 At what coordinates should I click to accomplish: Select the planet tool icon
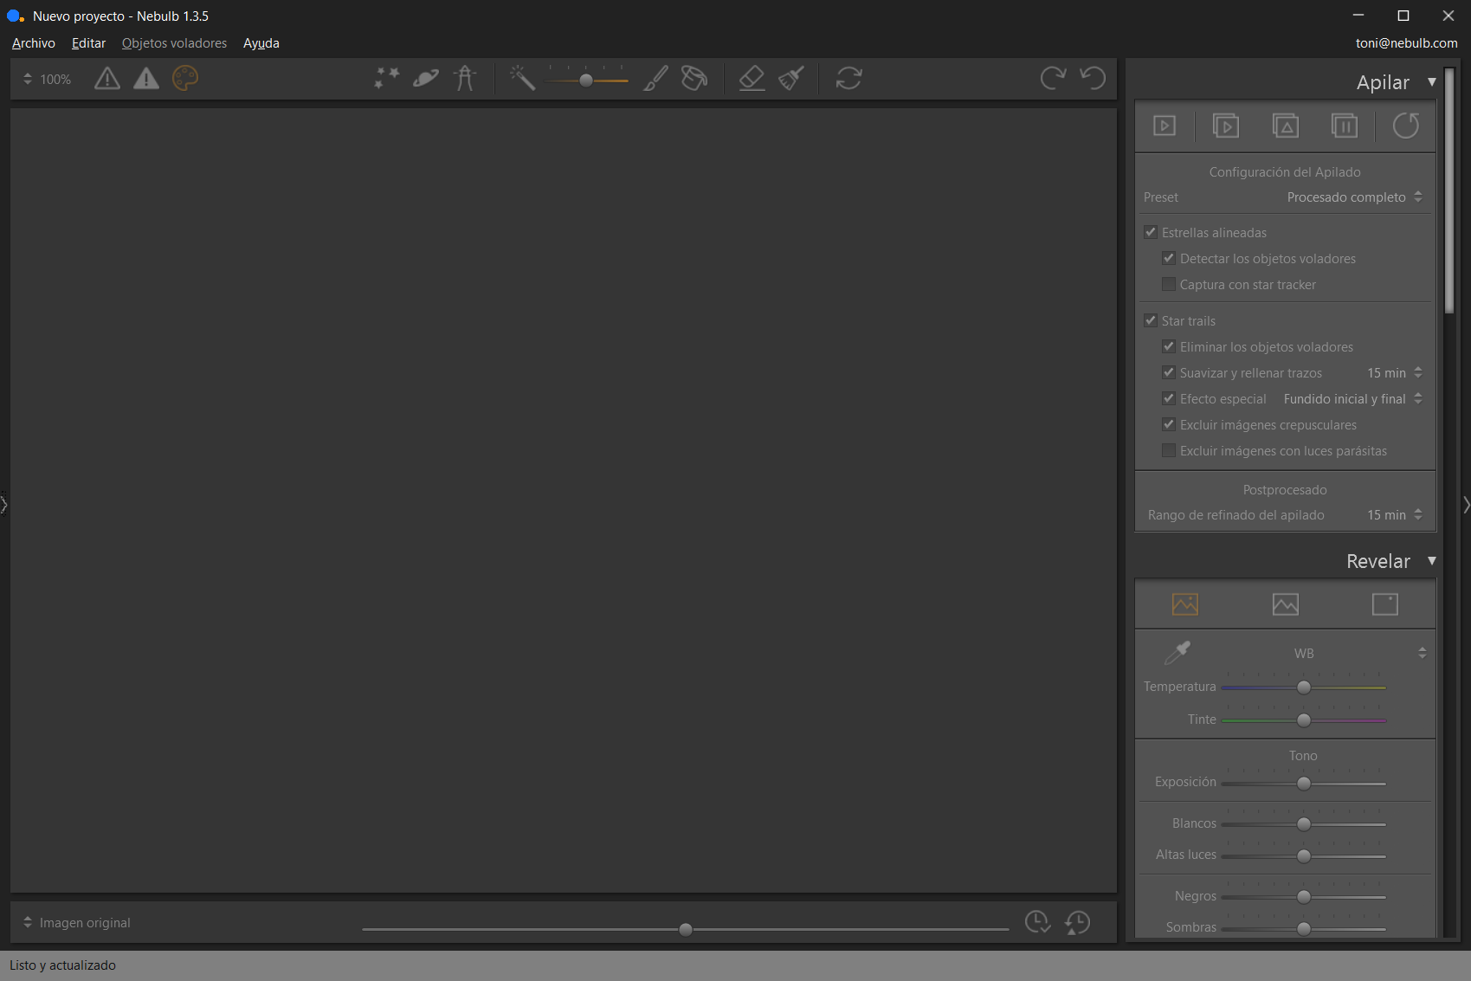(426, 79)
